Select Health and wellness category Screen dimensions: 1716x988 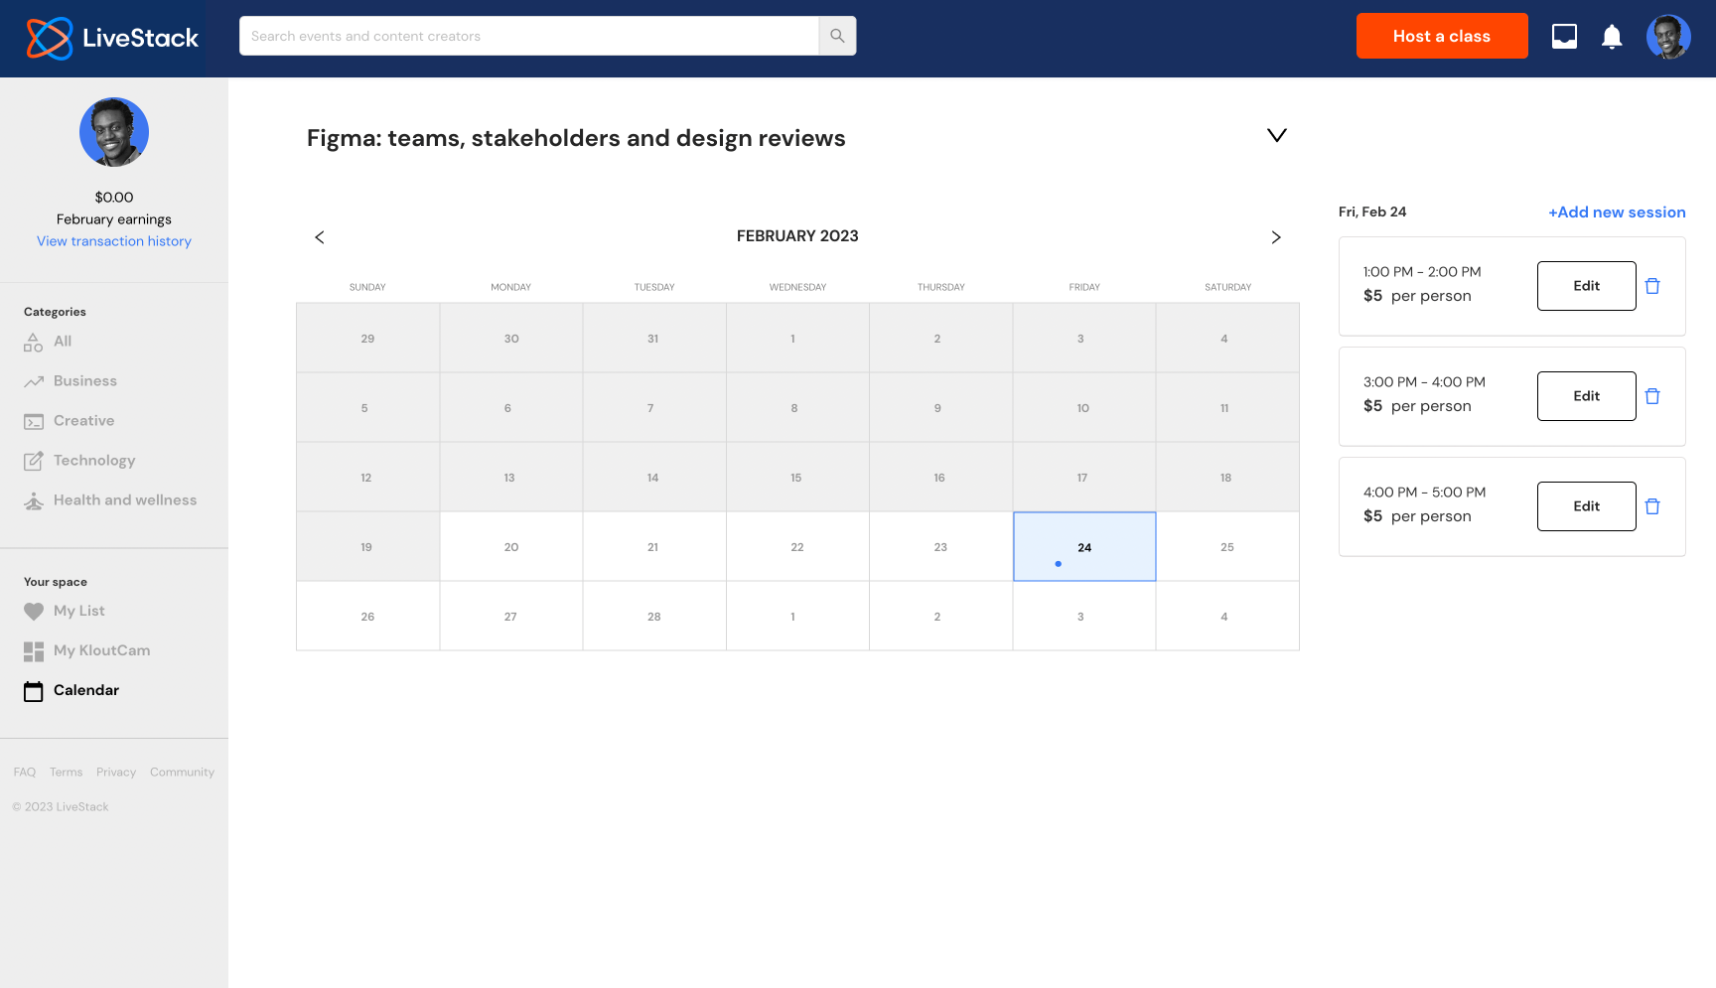[125, 500]
